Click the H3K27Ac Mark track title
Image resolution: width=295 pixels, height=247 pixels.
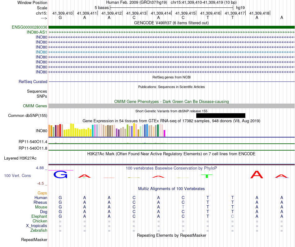171,154
